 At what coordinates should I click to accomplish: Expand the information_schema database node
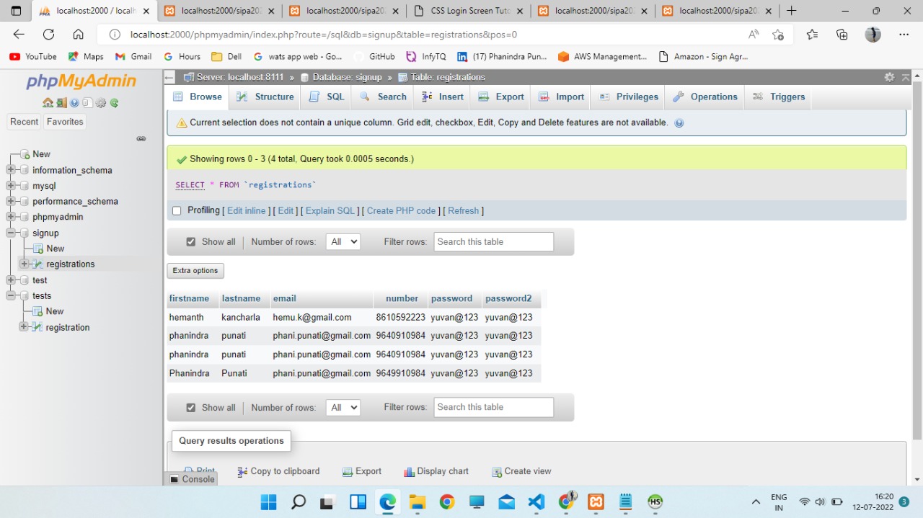(11, 170)
